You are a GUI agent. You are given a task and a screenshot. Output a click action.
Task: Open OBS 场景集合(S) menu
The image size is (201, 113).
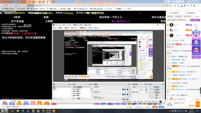(83, 28)
